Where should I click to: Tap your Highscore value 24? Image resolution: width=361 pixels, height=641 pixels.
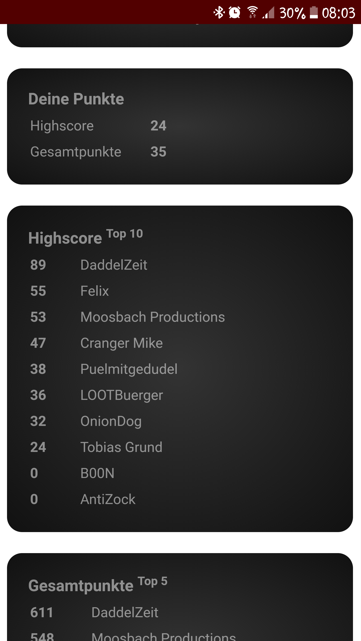[158, 126]
